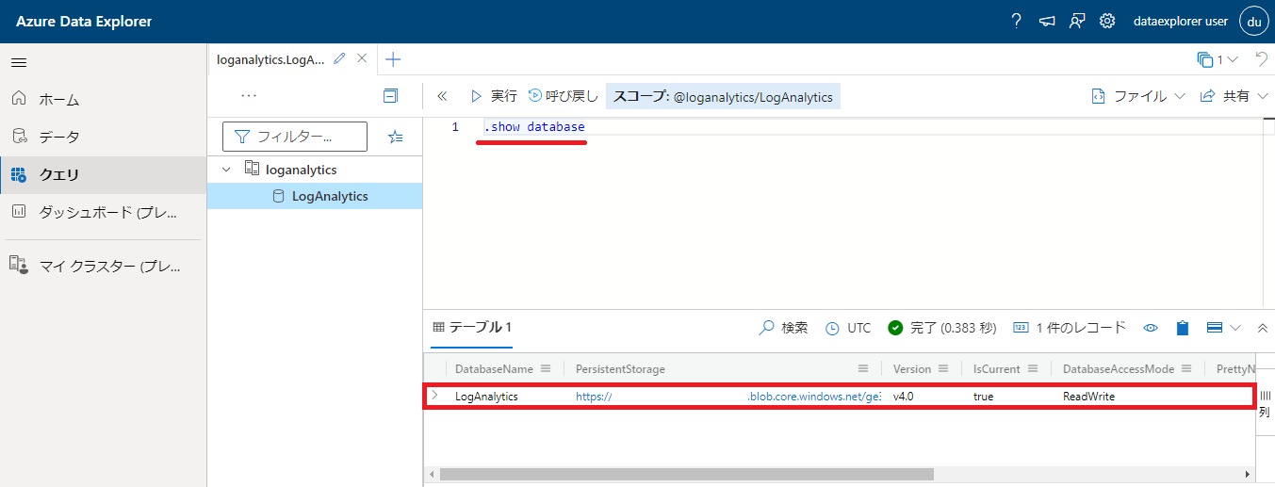Click the horizontal results scrollbar
This screenshot has width=1275, height=487.
[x=686, y=474]
